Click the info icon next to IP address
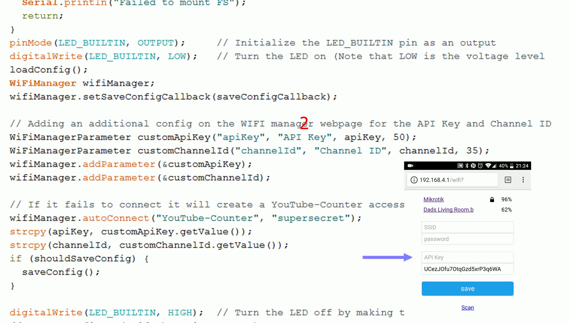 point(414,180)
